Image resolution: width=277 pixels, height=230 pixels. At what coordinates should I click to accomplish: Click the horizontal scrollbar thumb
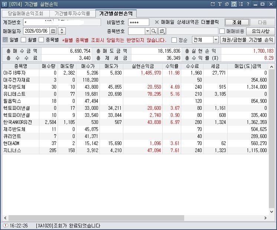click(96, 218)
